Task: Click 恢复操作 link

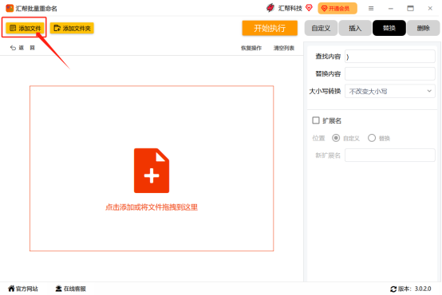Action: 251,48
